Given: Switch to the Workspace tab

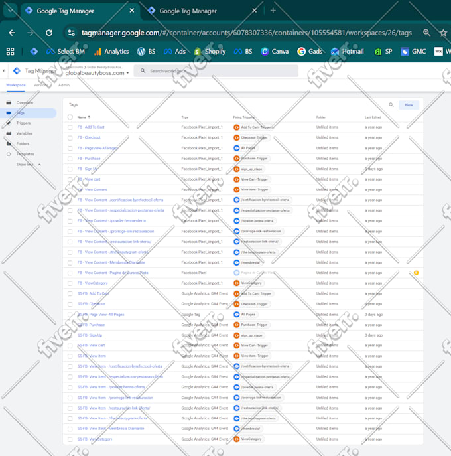Looking at the screenshot, I should (16, 85).
